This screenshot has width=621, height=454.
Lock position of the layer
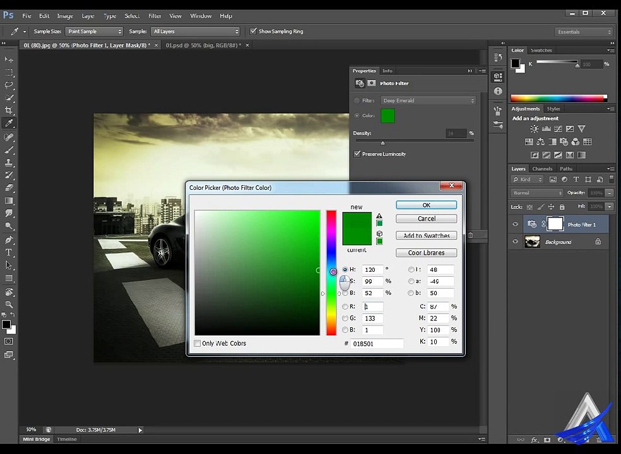551,207
